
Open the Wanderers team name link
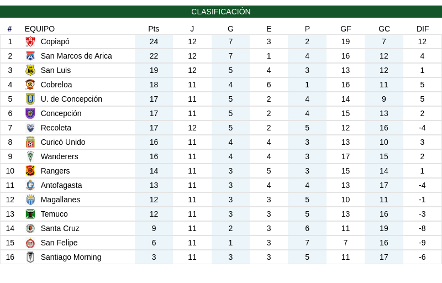[60, 157]
